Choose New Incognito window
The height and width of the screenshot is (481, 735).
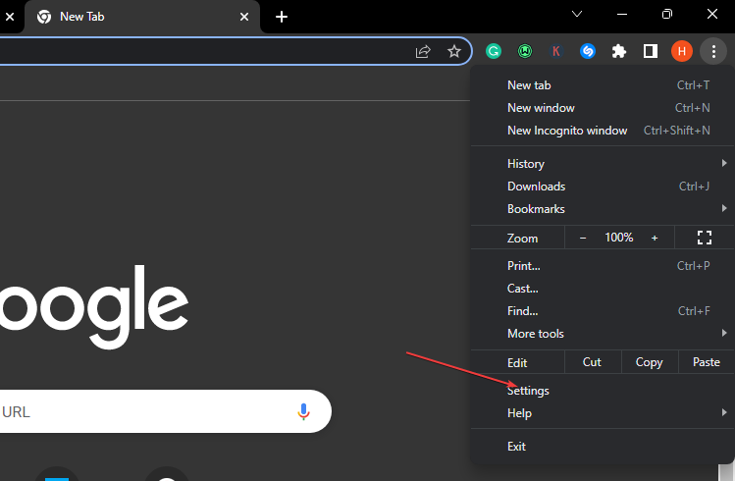click(x=603, y=131)
